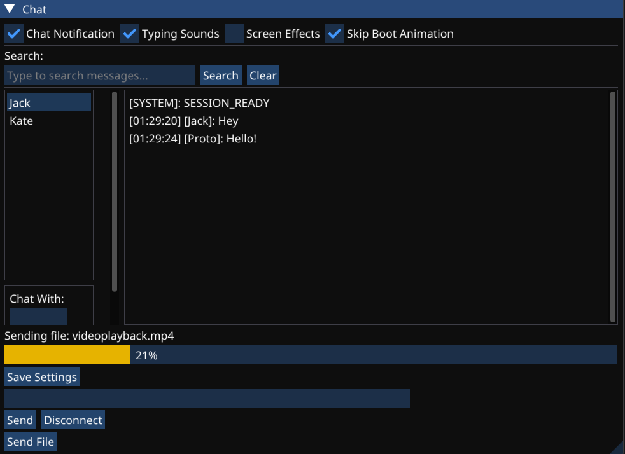Click the user list scrollbar
Image resolution: width=625 pixels, height=454 pixels.
113,191
